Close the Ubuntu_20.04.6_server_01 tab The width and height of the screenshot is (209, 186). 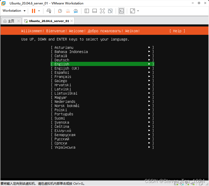71,21
